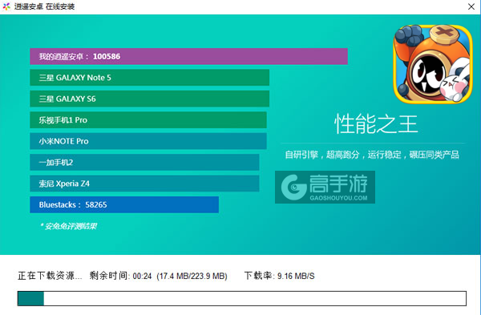Image resolution: width=481 pixels, height=315 pixels.
Task: Click the download rate 9.16 MB/S
Action: (x=296, y=276)
